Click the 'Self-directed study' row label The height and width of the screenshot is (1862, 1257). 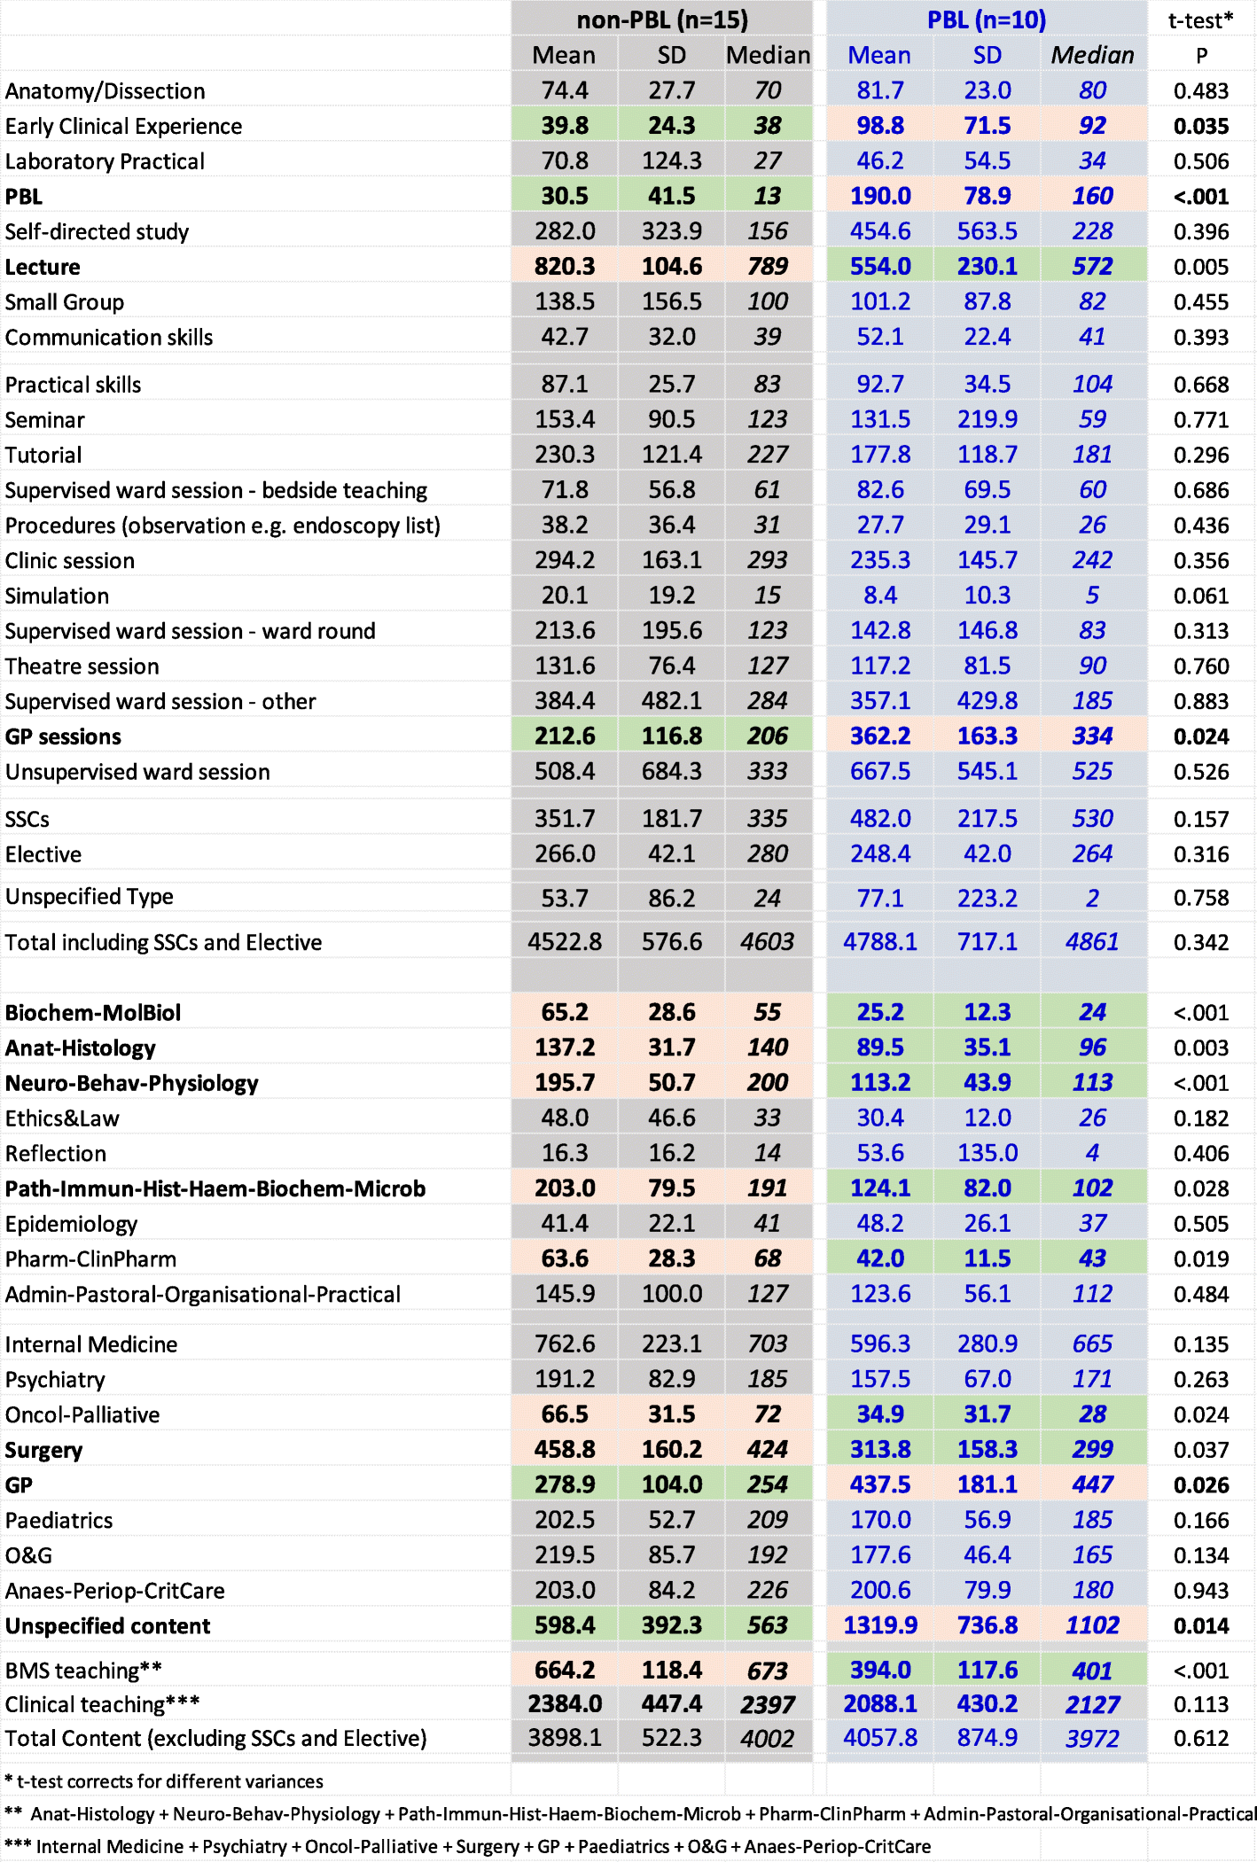[97, 232]
